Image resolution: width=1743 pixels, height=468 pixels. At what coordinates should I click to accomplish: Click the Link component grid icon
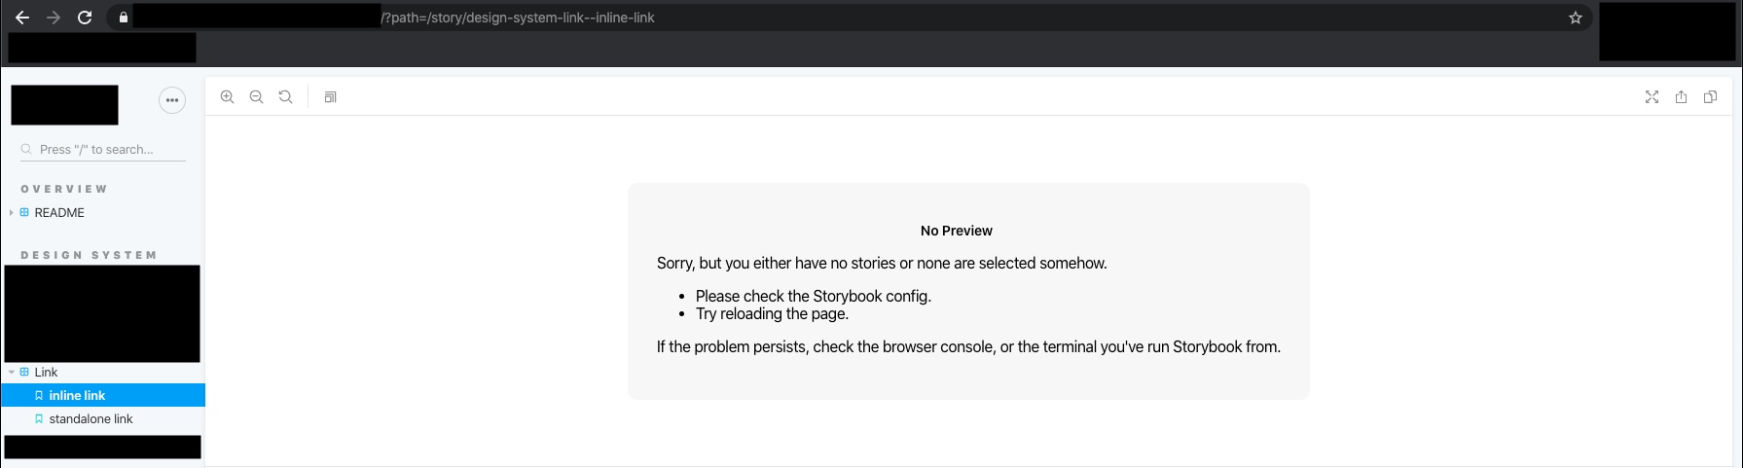(x=24, y=372)
